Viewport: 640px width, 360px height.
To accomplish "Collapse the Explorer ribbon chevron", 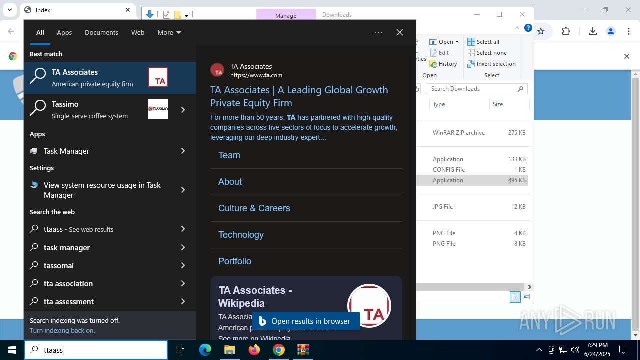I will click(517, 28).
